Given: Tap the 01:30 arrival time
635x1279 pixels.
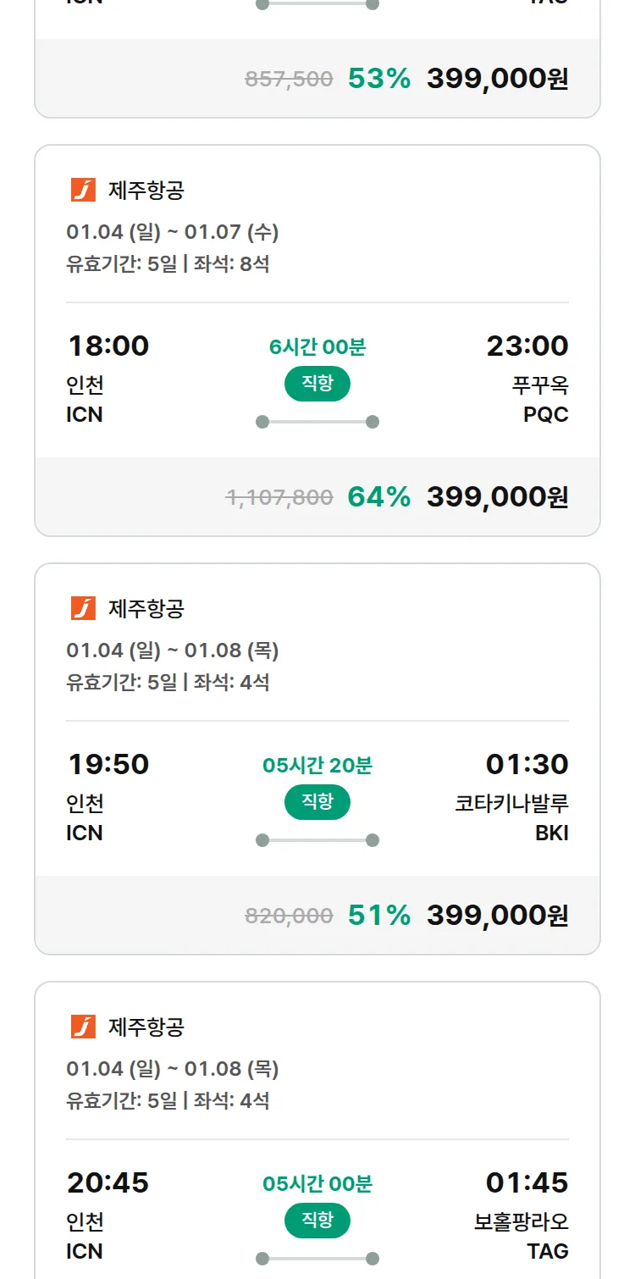Looking at the screenshot, I should click(527, 764).
